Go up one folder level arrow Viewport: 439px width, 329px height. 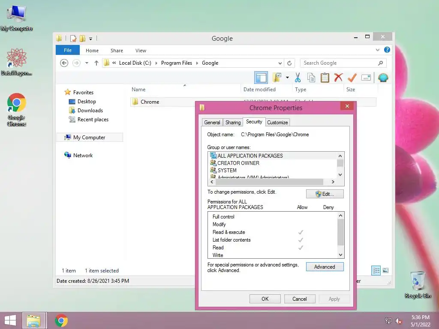(x=96, y=63)
